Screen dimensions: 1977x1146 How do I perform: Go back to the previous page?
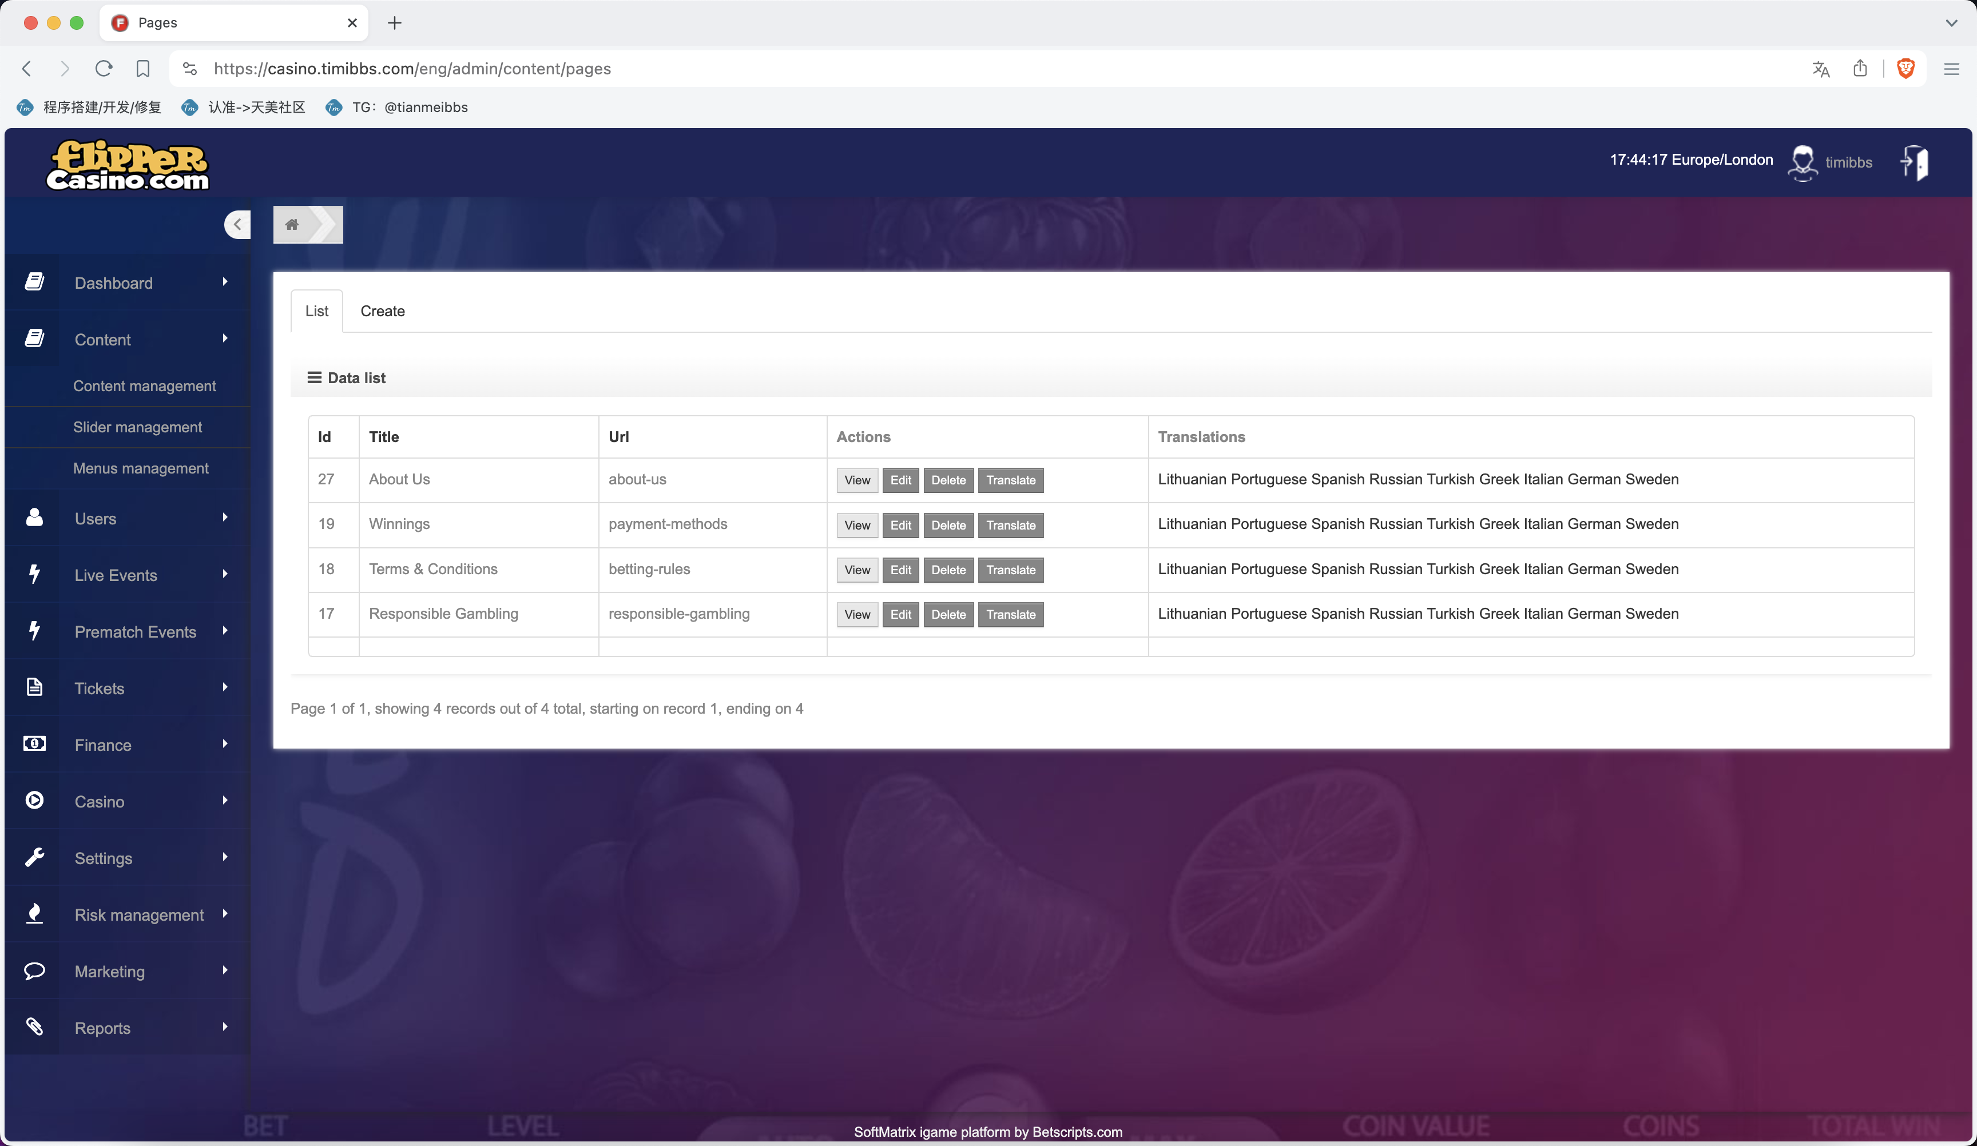27,68
